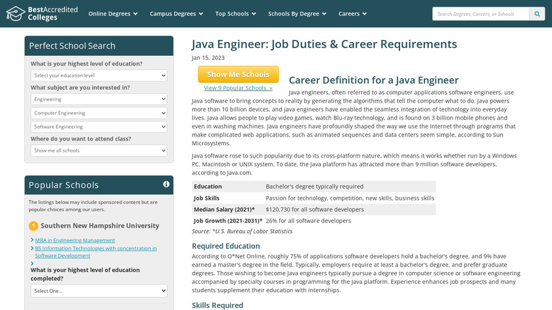This screenshot has width=552, height=310.
Task: Open the 'Show me all schools' dropdown
Action: coord(99,150)
